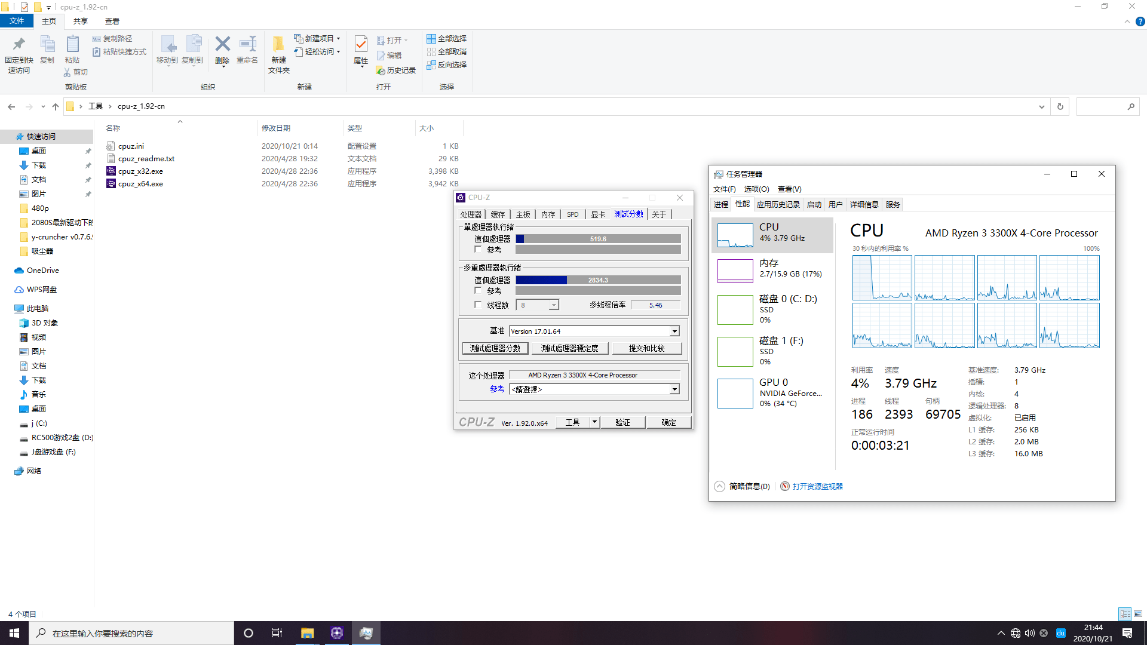Screen dimensions: 1147x645
Task: Click the Task Manager taskbar icon
Action: (366, 633)
